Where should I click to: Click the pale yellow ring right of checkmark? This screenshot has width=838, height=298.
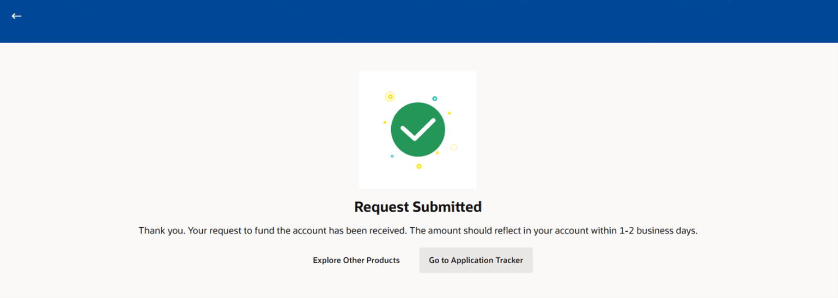pos(453,147)
